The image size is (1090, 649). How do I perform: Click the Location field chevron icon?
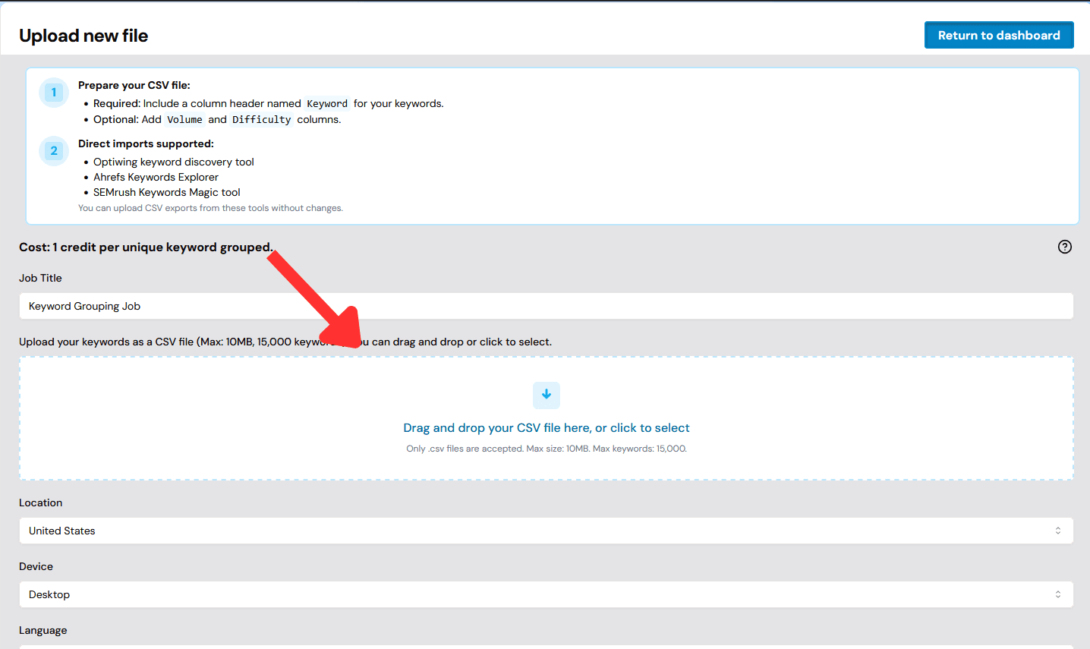pos(1057,531)
